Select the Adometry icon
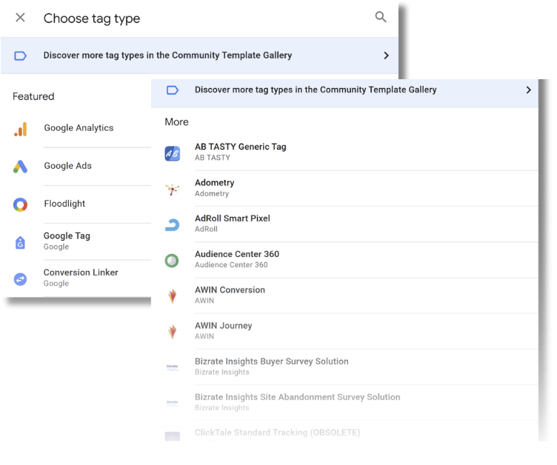Screen dimensions: 557x465 point(172,190)
